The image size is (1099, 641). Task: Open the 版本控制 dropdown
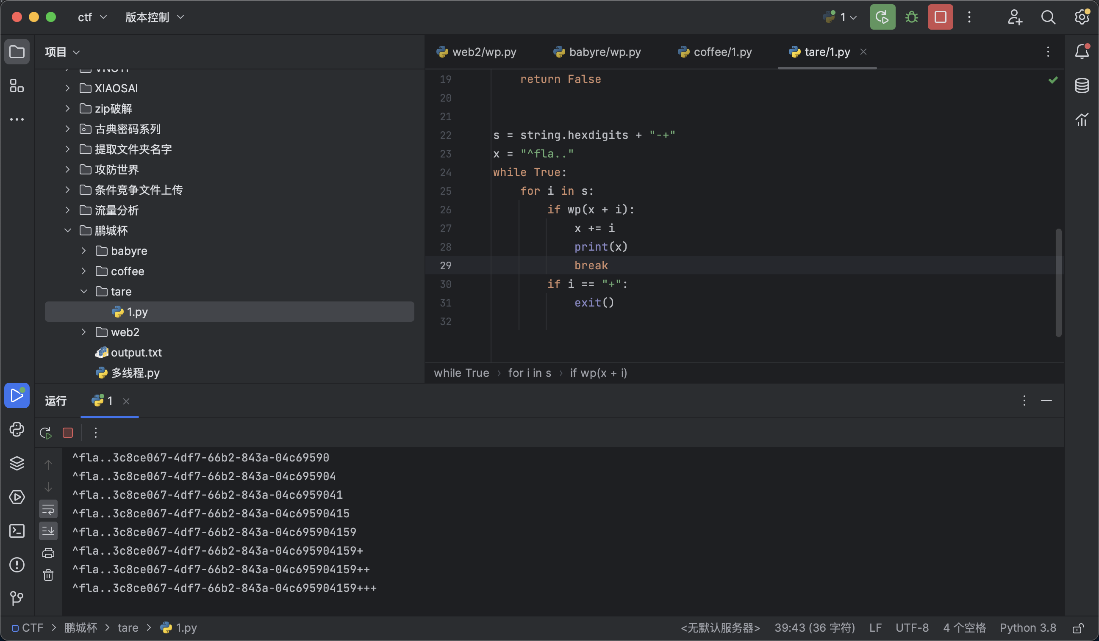[154, 17]
